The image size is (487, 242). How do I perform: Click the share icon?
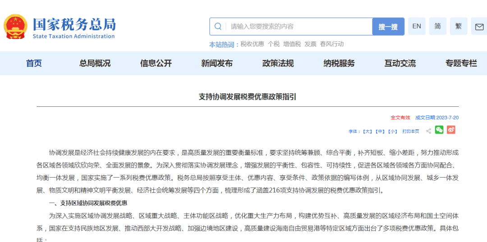[429, 131]
